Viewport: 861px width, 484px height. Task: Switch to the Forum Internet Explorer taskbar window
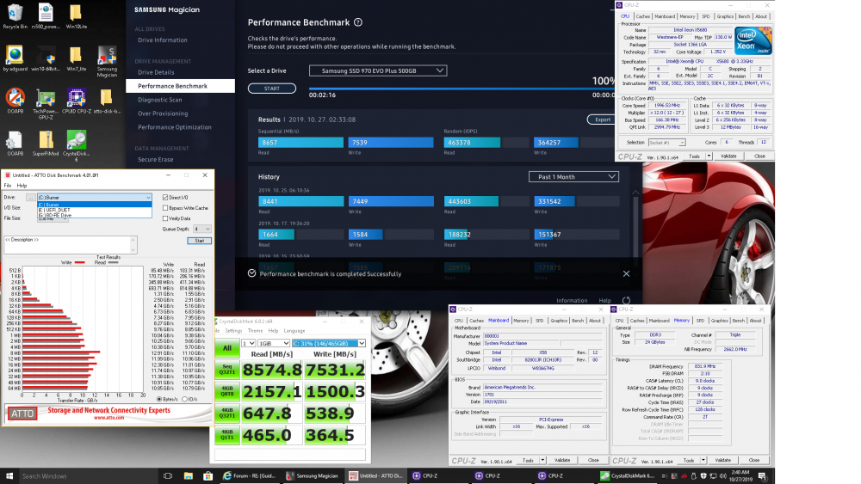pyautogui.click(x=250, y=475)
